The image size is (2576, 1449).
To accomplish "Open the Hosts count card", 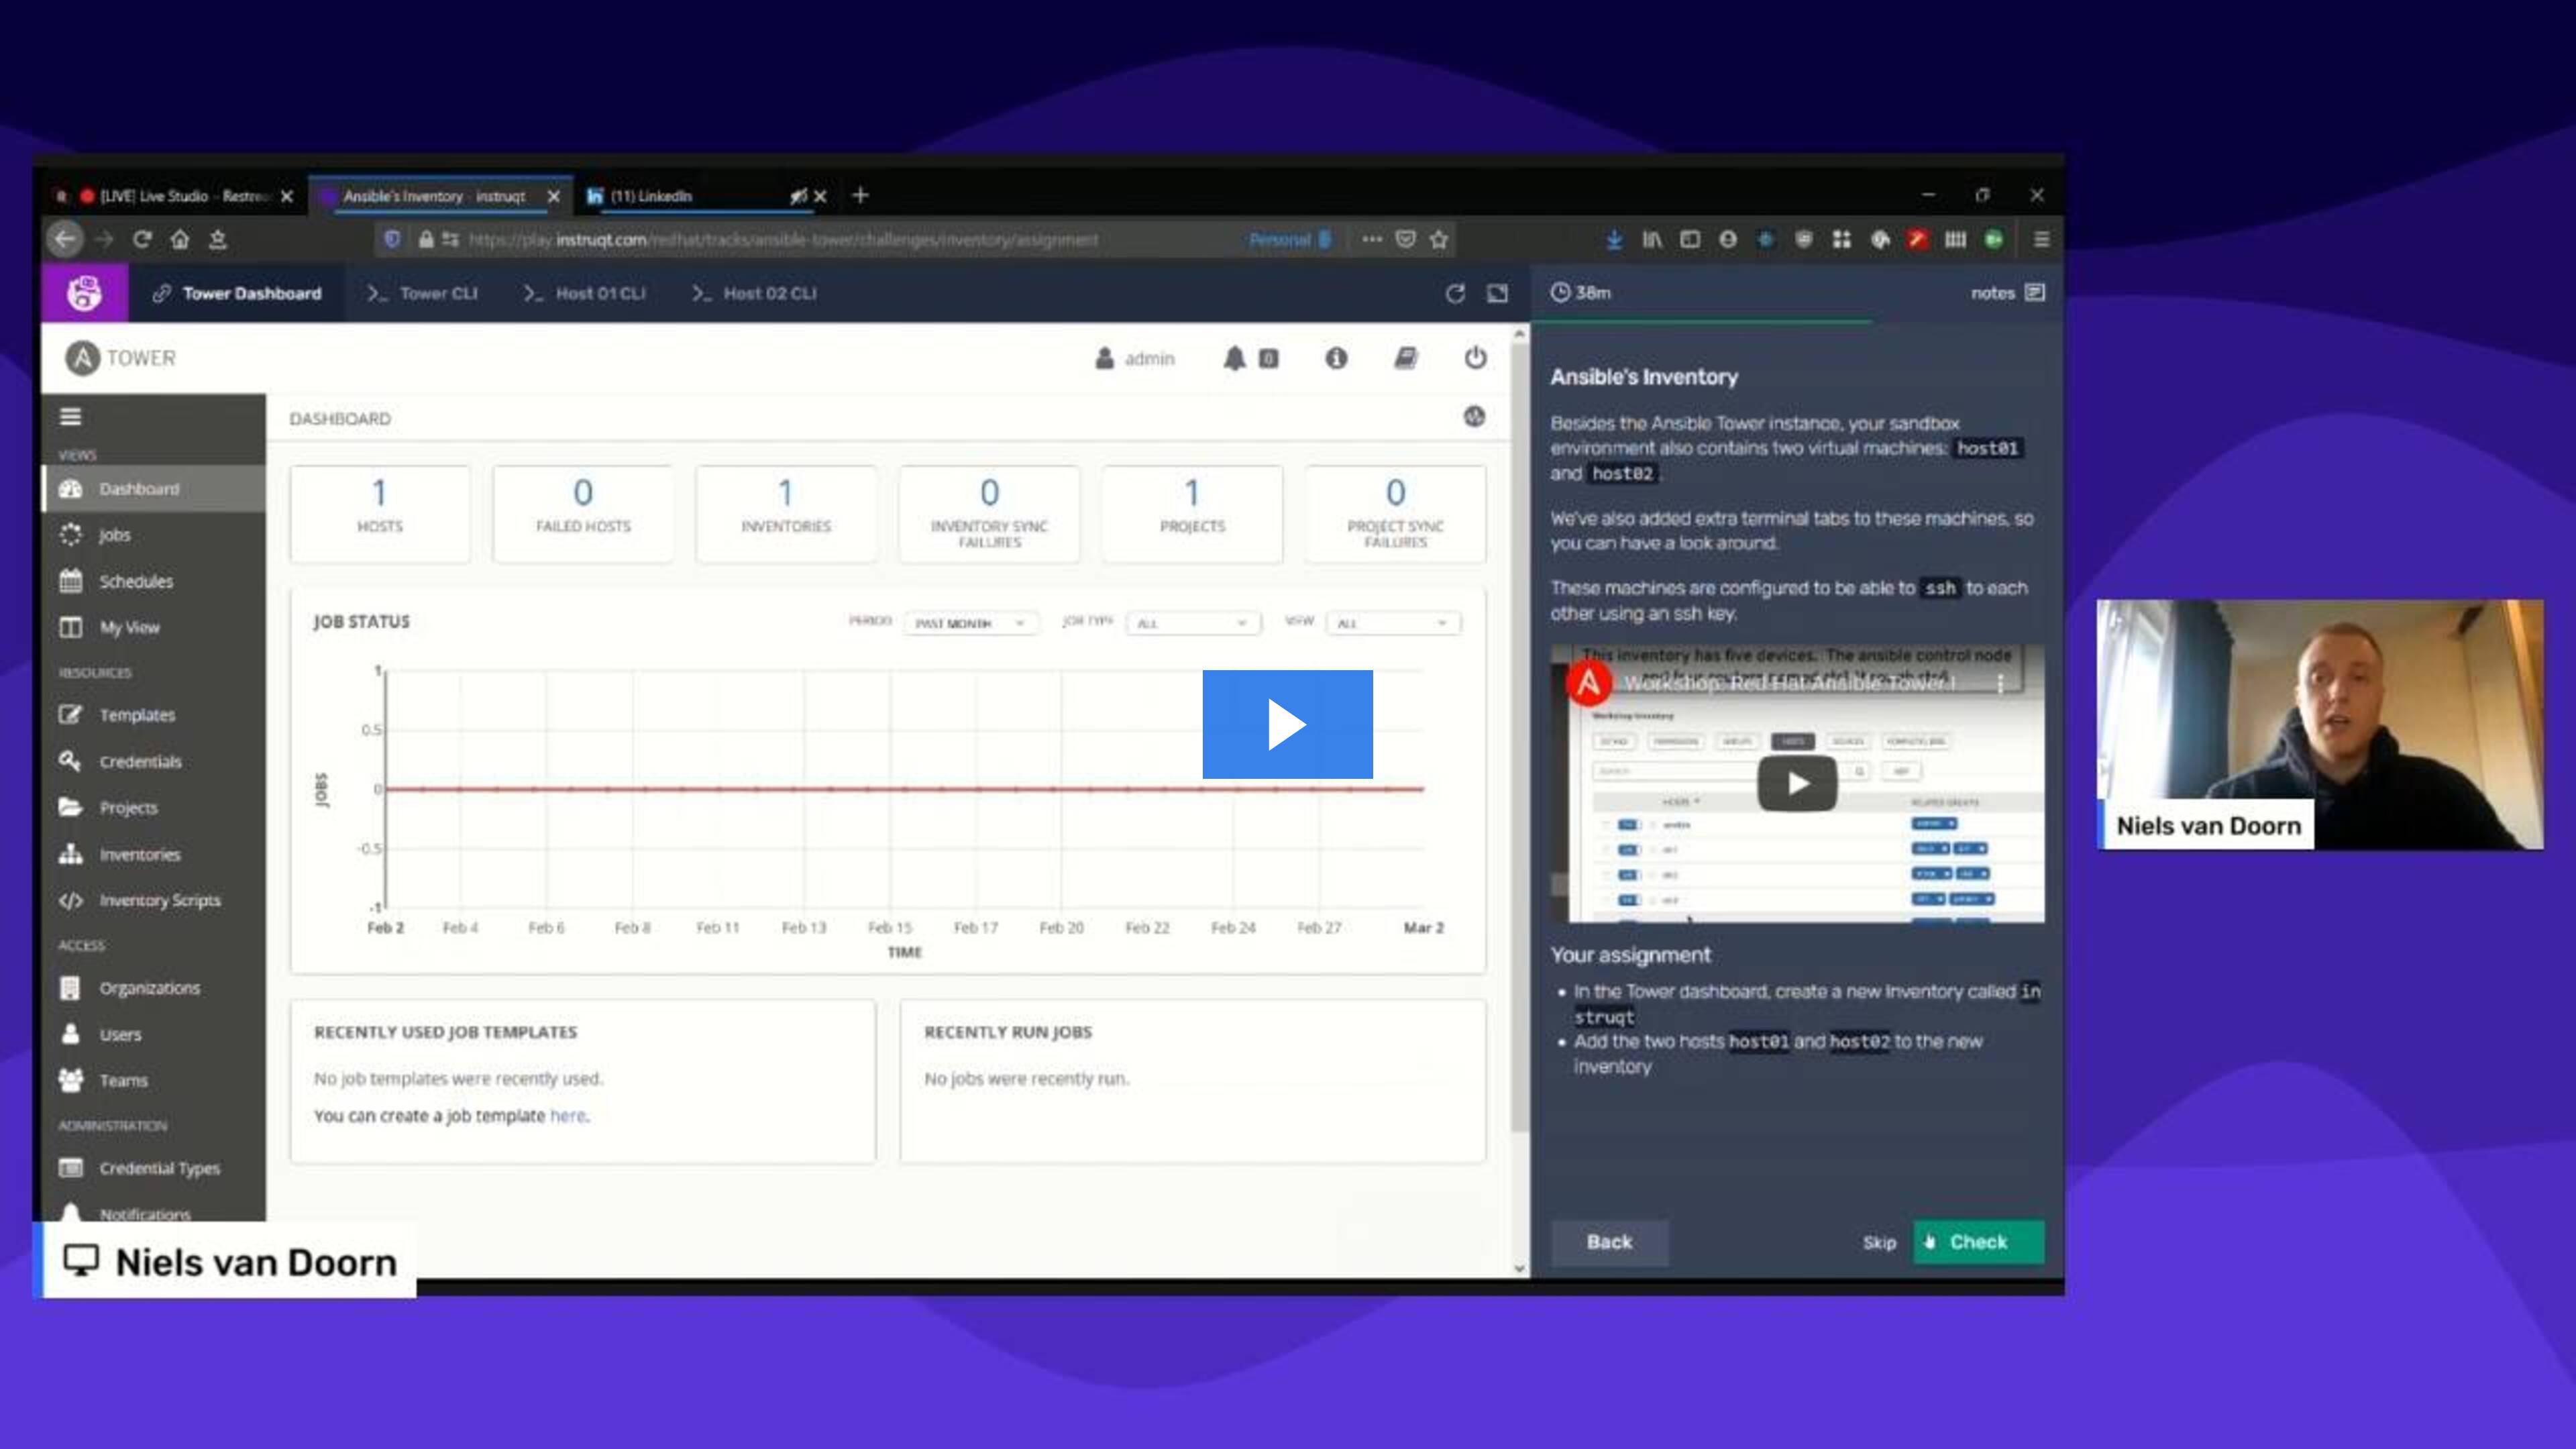I will click(380, 513).
